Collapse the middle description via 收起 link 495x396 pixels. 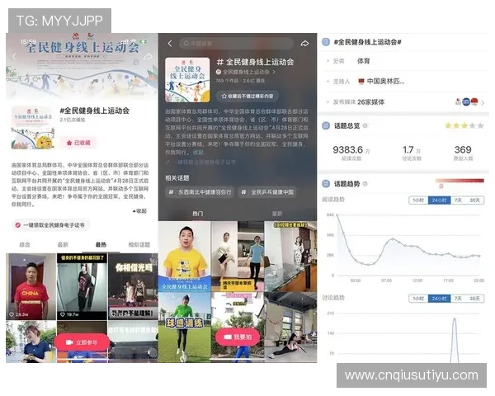(x=198, y=152)
